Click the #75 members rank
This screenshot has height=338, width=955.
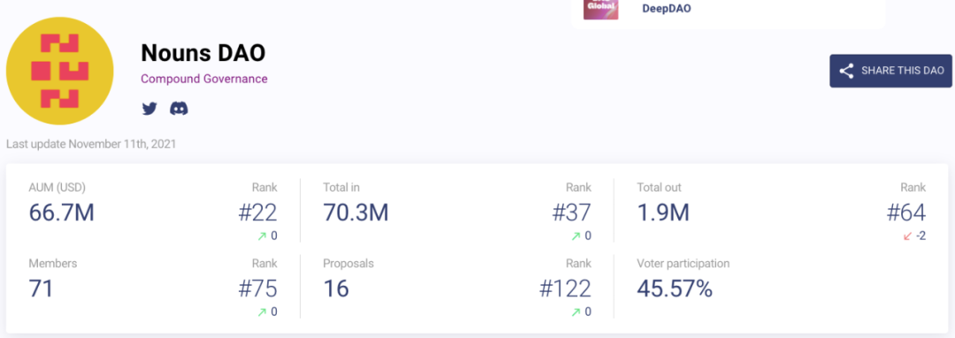pyautogui.click(x=257, y=289)
